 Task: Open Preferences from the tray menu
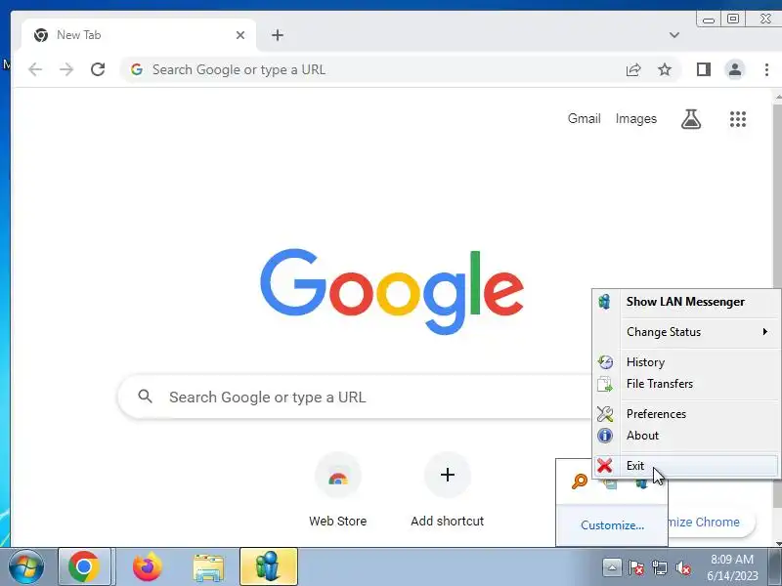686,414
